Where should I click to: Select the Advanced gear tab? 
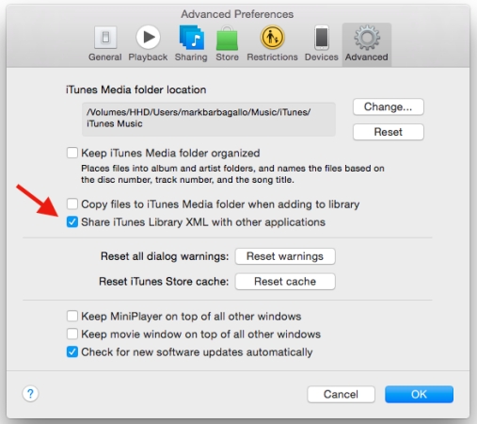[x=367, y=44]
